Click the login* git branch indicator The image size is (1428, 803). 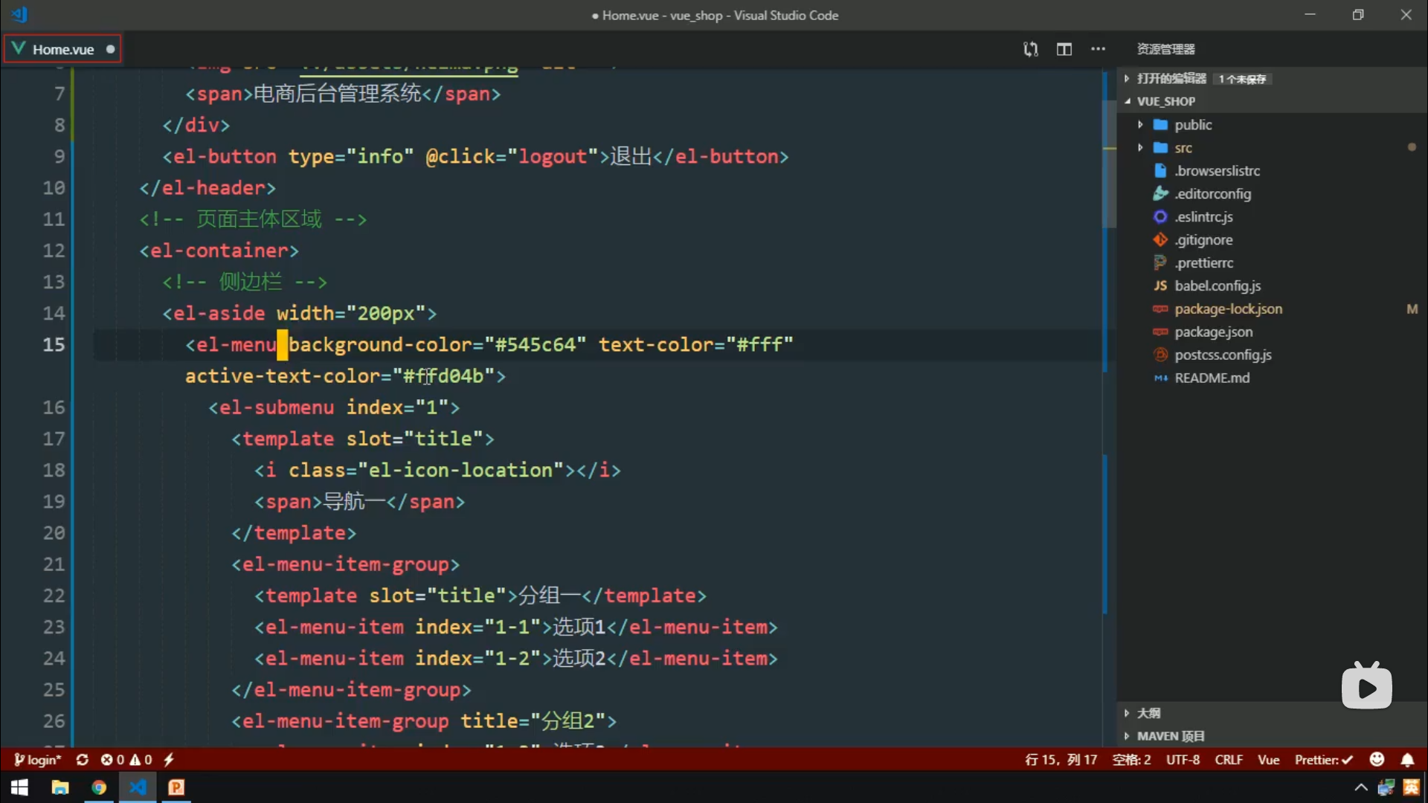(x=37, y=759)
